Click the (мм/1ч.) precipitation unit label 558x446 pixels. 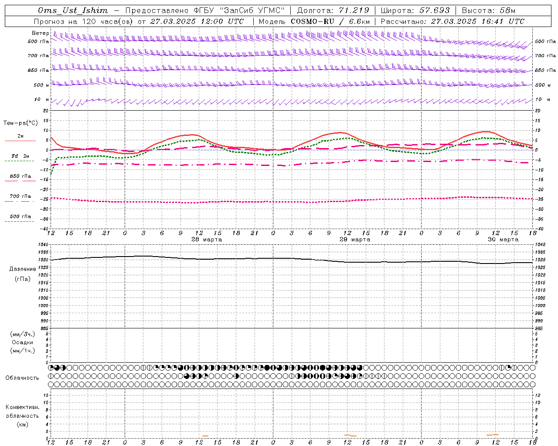pos(22,351)
